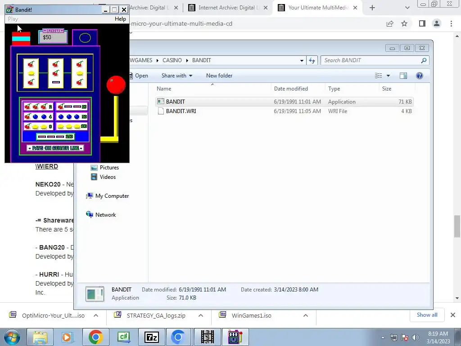Toggle Chrome side panel icon

tap(422, 23)
